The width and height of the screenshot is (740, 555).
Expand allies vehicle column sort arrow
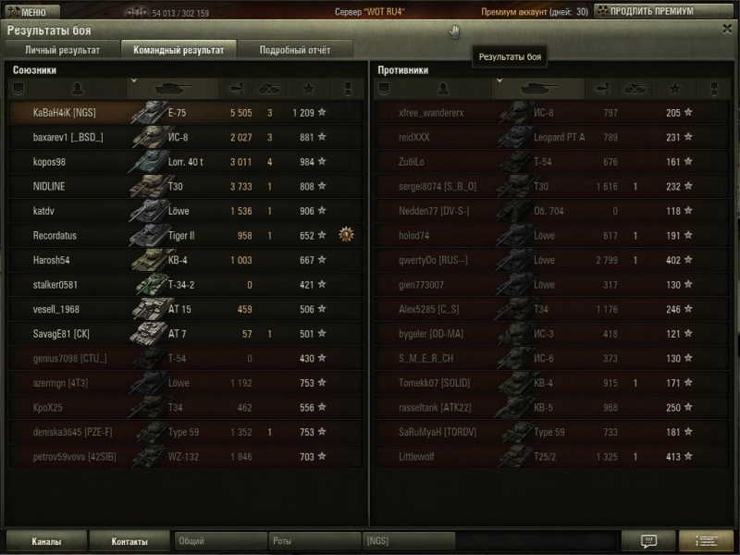coord(133,81)
